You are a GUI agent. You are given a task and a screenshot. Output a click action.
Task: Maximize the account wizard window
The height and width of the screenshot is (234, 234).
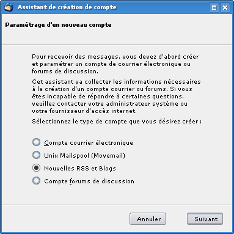pyautogui.click(x=214, y=8)
